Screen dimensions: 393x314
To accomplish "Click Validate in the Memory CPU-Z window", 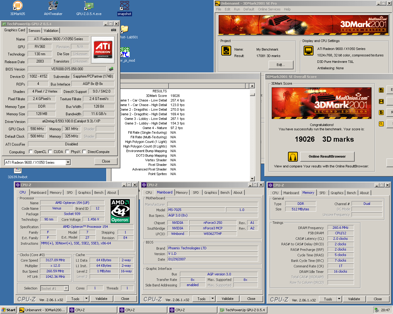I will 354,299.
